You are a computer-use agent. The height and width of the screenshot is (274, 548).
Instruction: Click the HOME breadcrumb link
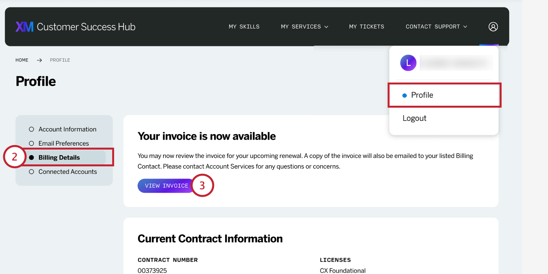click(22, 60)
